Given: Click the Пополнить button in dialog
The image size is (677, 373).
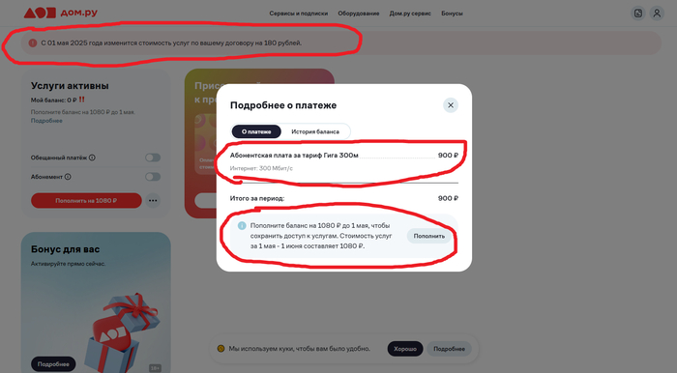Looking at the screenshot, I should tap(429, 236).
